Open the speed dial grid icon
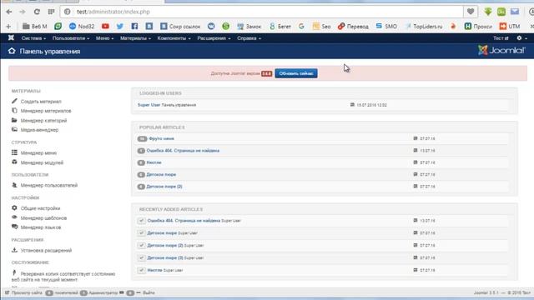The height and width of the screenshot is (300, 534). coord(51,12)
